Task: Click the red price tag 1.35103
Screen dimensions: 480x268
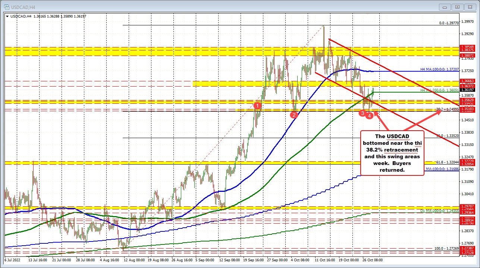Action: [467, 108]
